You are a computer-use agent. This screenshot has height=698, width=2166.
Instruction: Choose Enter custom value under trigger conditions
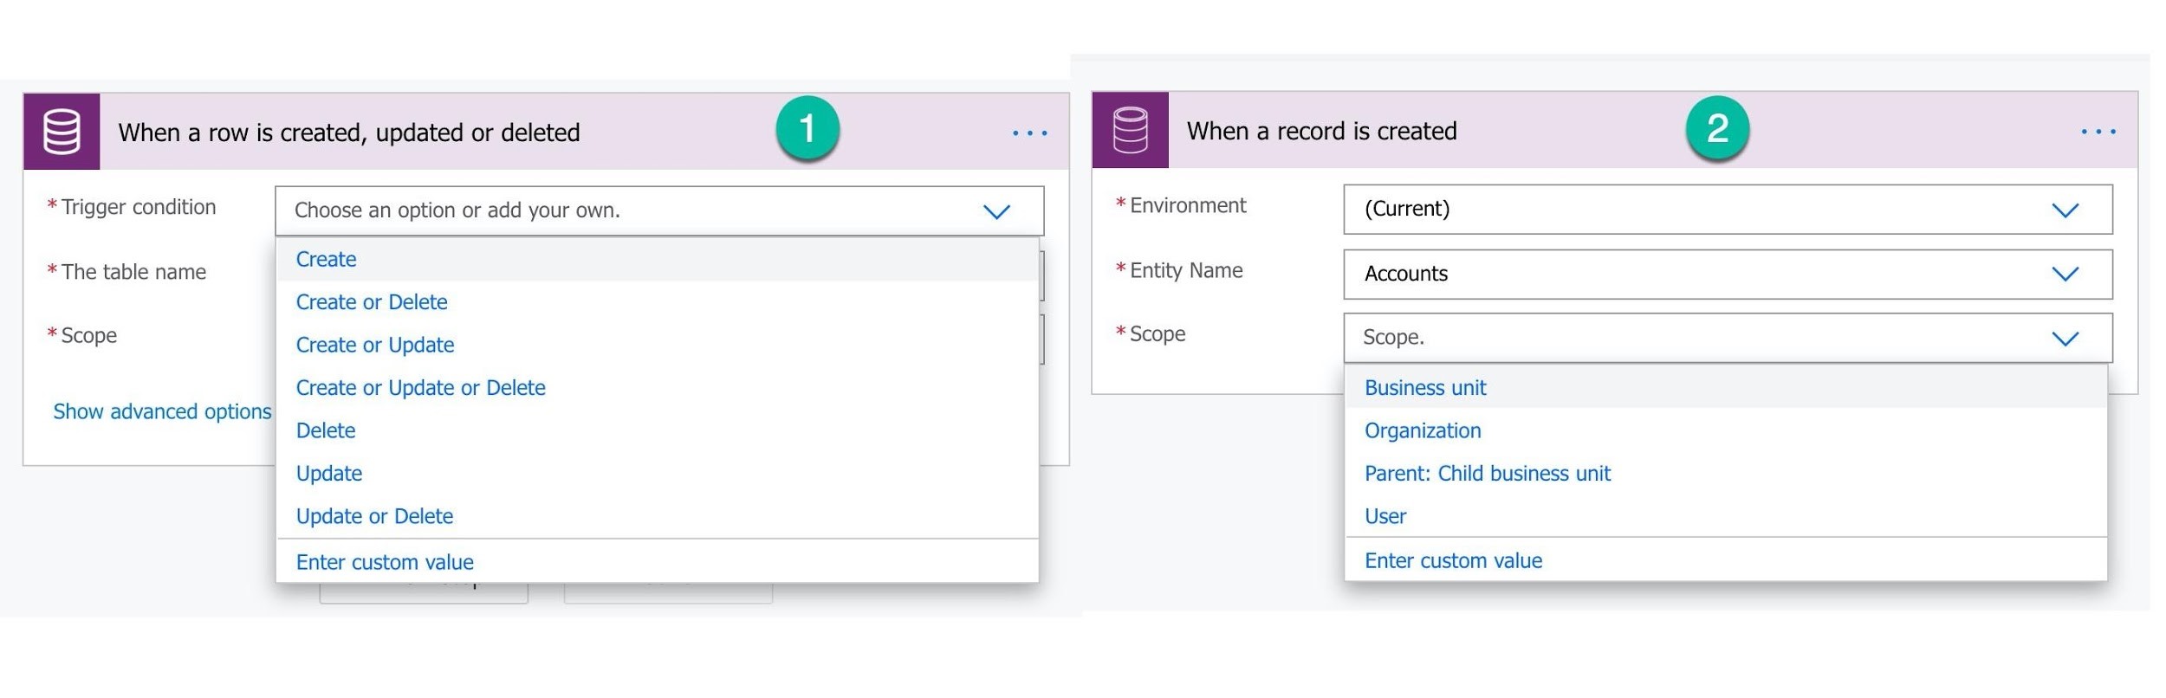pos(657,562)
